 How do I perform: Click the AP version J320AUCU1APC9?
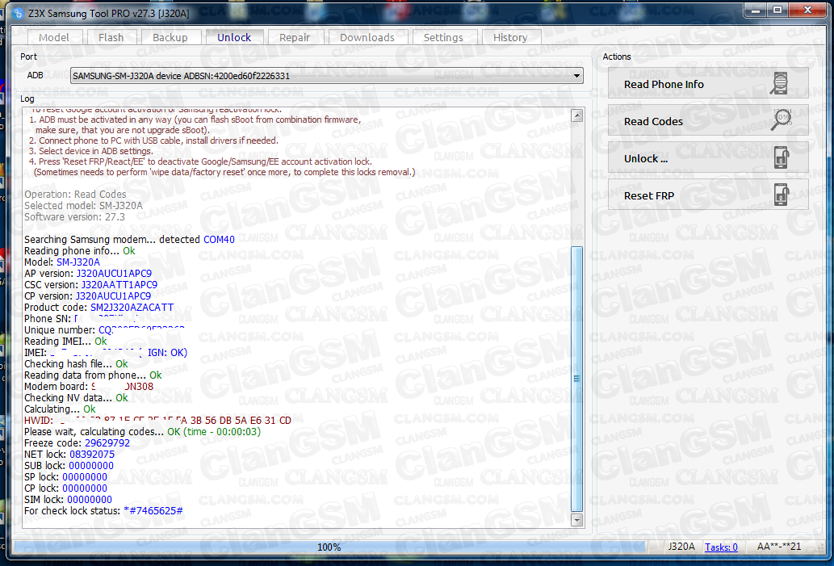click(x=114, y=274)
